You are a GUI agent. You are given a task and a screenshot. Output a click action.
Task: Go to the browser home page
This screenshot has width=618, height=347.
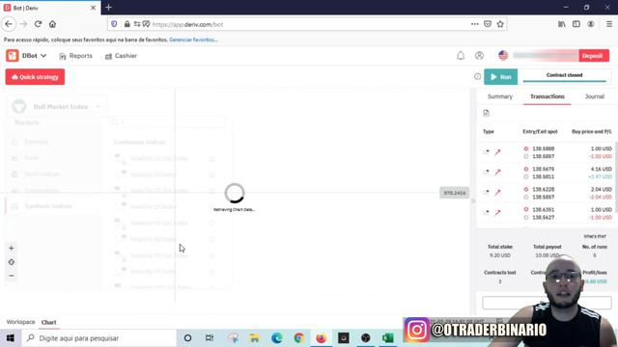coord(52,24)
